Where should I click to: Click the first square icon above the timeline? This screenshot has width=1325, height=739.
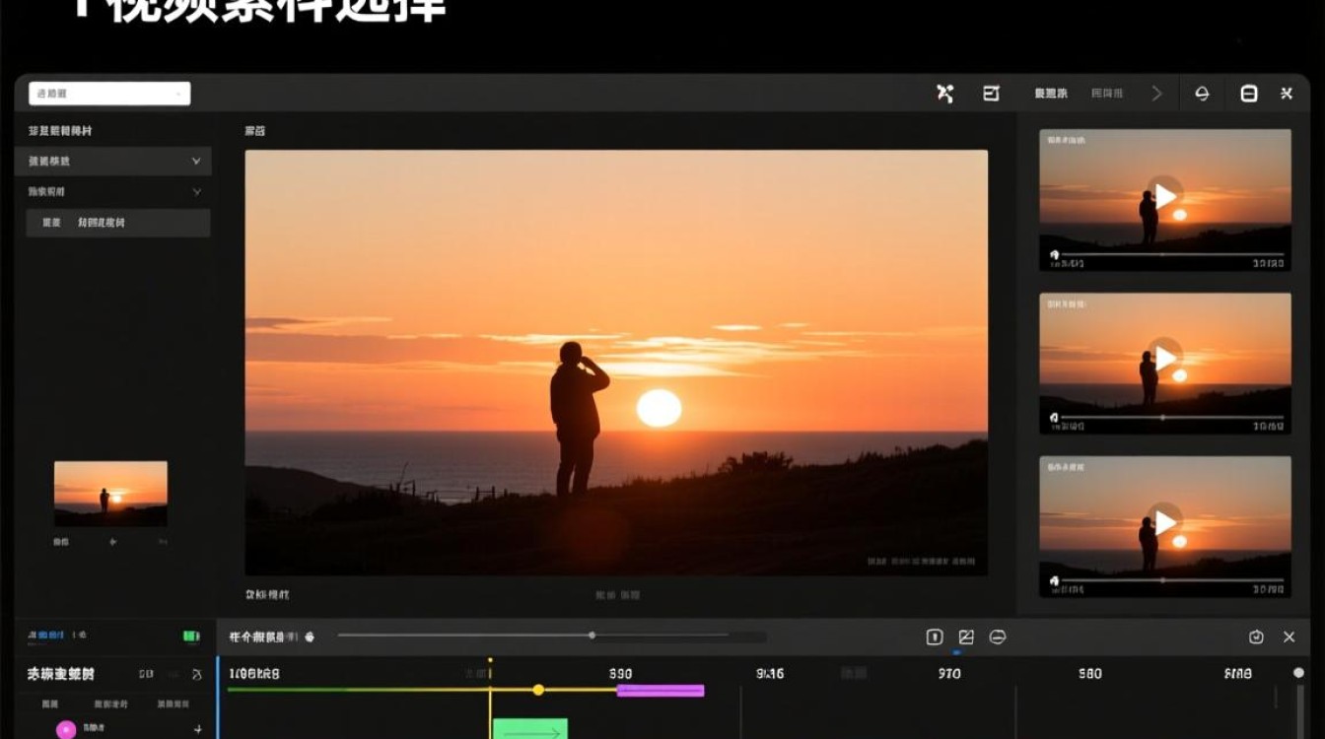[x=935, y=637]
